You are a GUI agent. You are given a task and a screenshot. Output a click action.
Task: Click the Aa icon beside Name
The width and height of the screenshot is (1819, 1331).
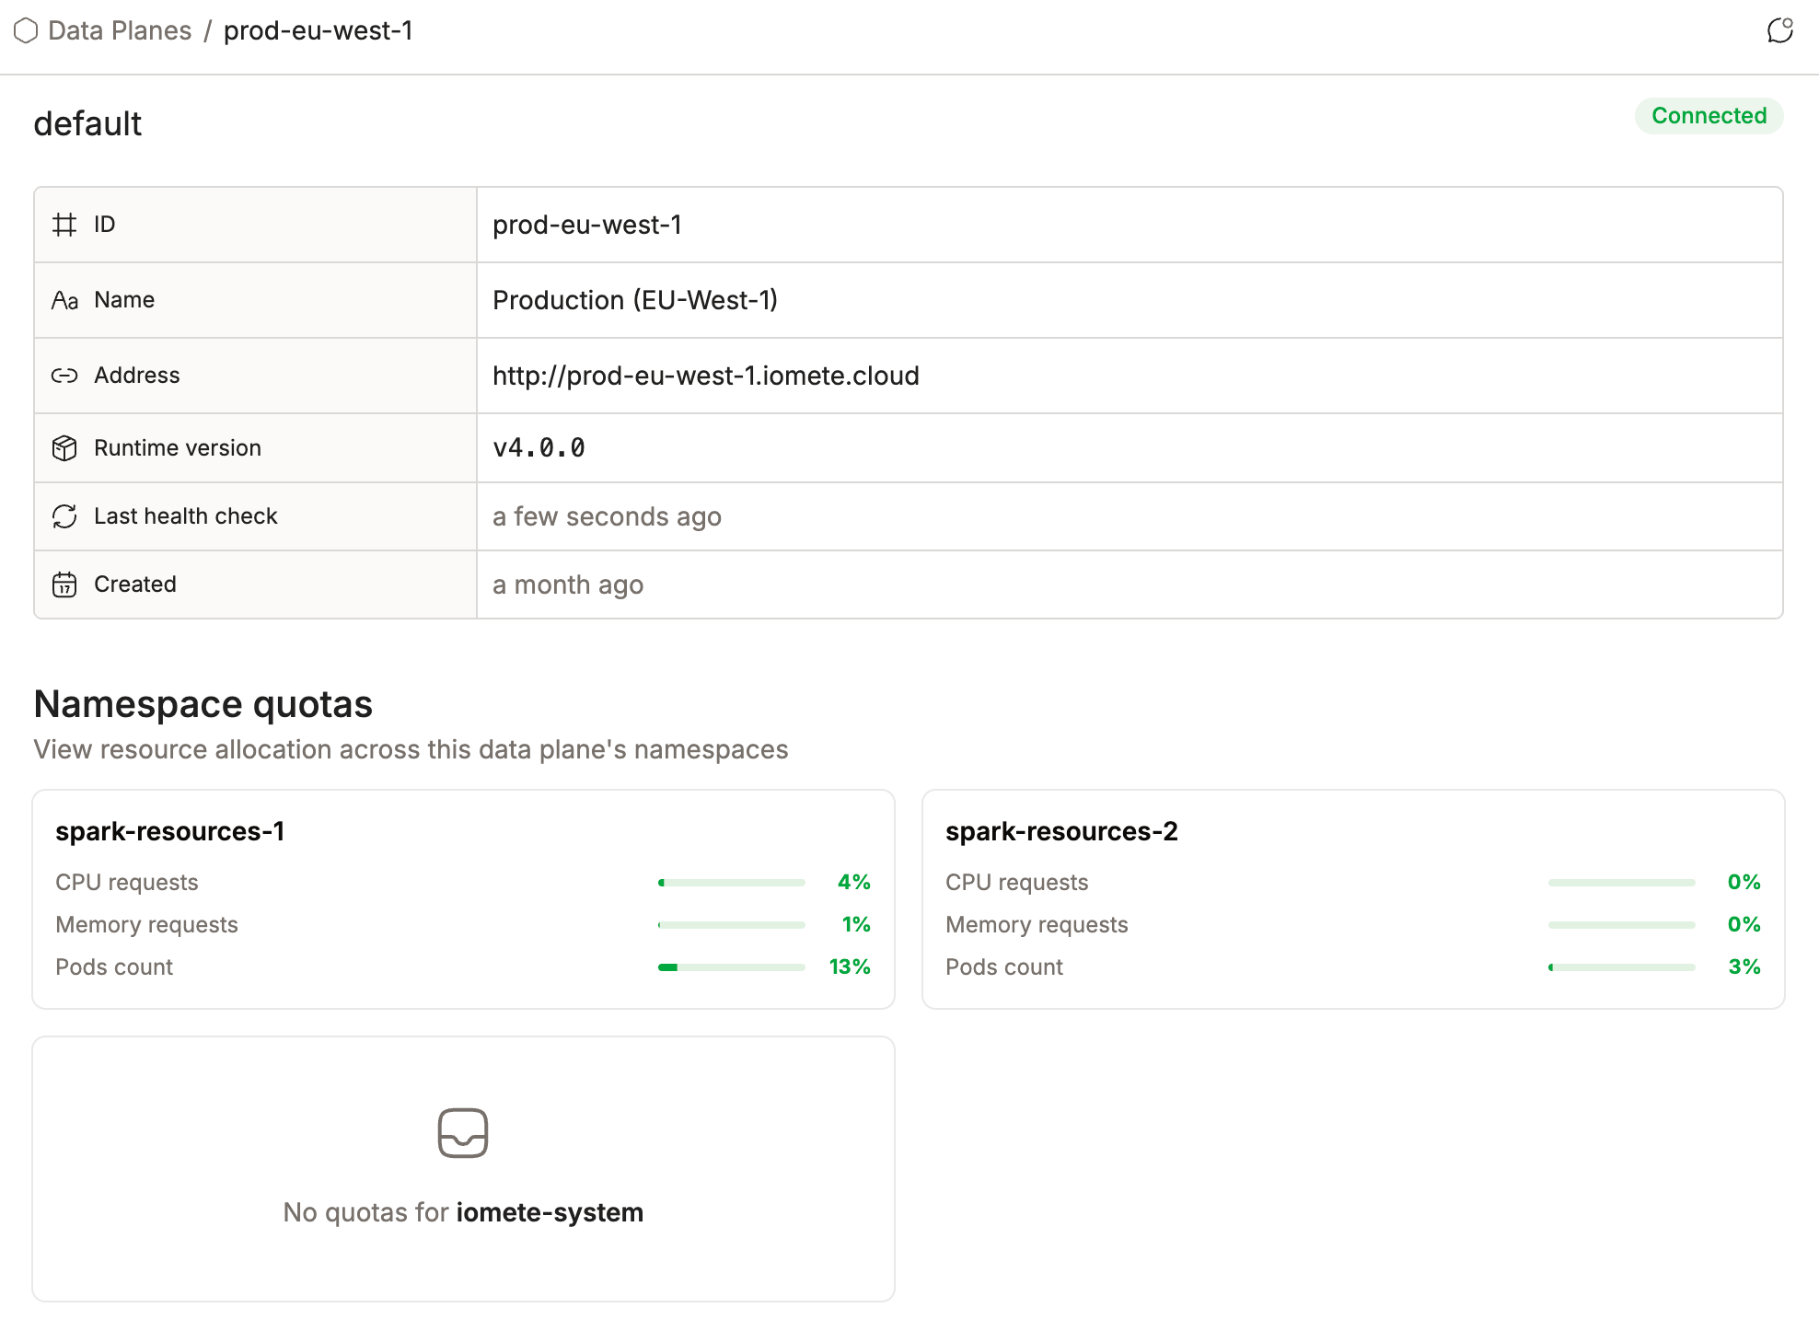pyautogui.click(x=64, y=300)
